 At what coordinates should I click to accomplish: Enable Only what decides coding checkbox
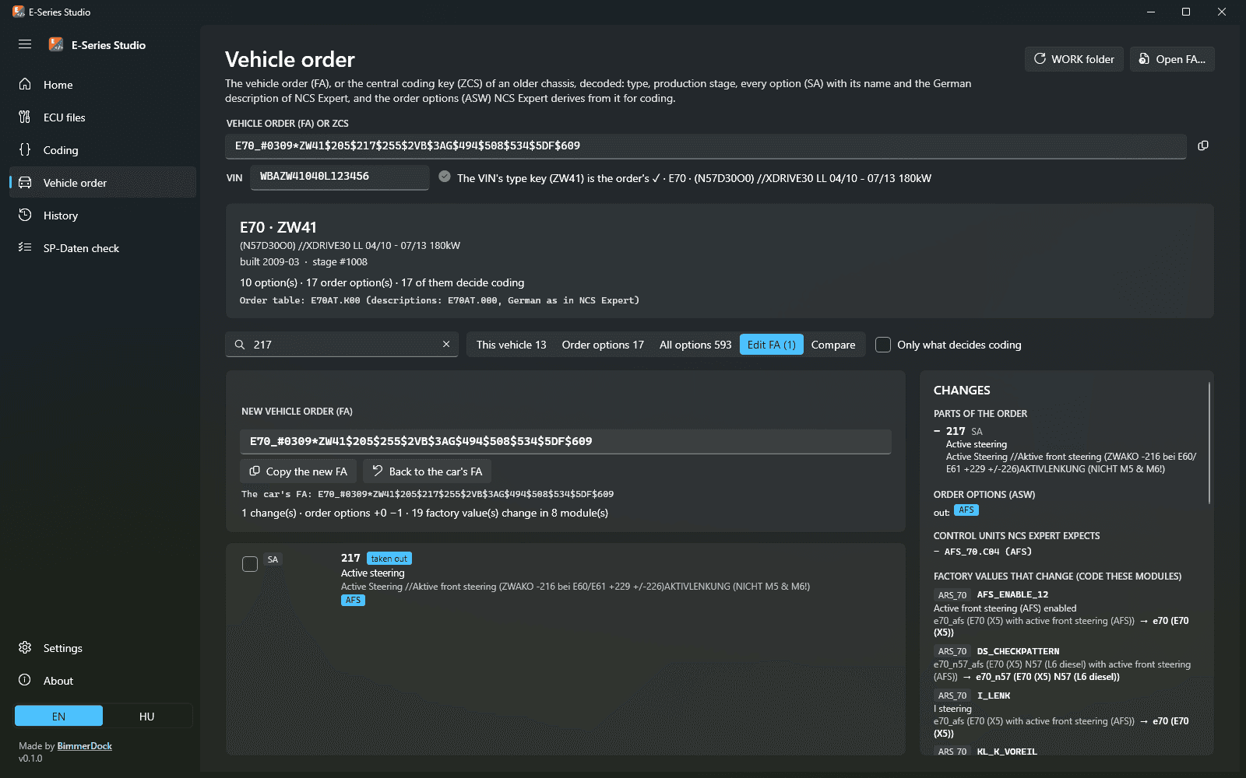click(883, 345)
